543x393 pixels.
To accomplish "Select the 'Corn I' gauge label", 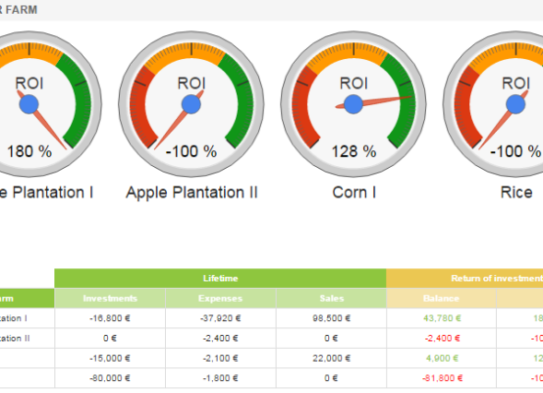I will point(353,193).
